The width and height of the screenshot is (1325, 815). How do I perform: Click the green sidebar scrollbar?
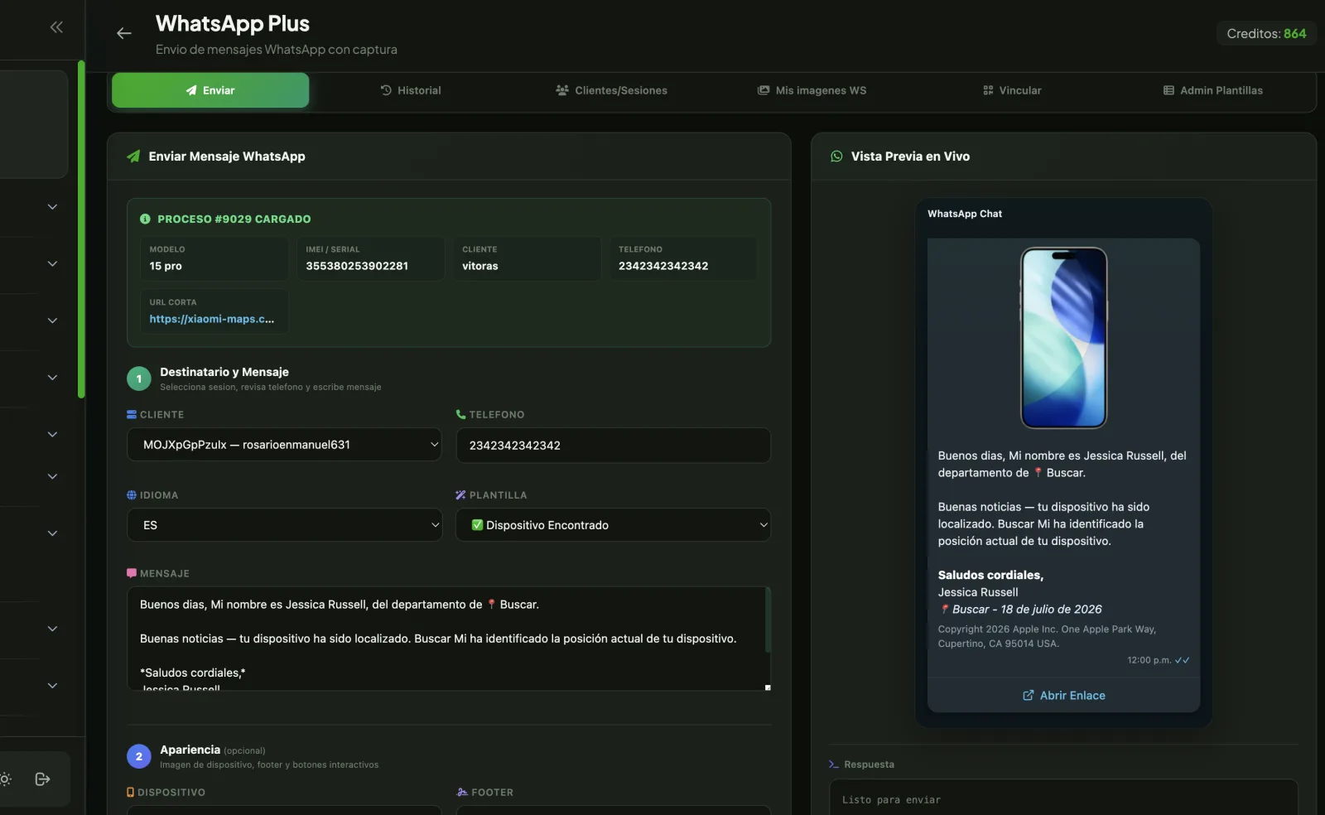[x=81, y=229]
